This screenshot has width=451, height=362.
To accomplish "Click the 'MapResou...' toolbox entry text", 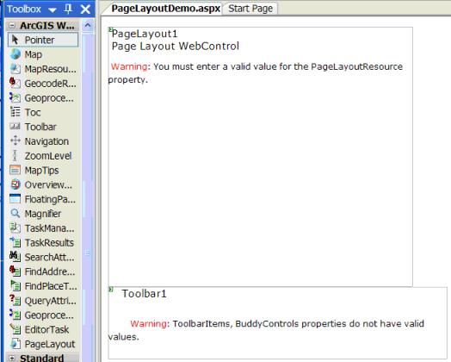I will pyautogui.click(x=50, y=69).
